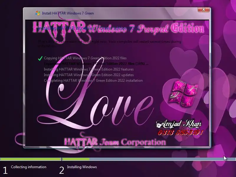Click the 'That's all the information we need' paragraph
The height and width of the screenshot is (177, 236).
pyautogui.click(x=109, y=44)
